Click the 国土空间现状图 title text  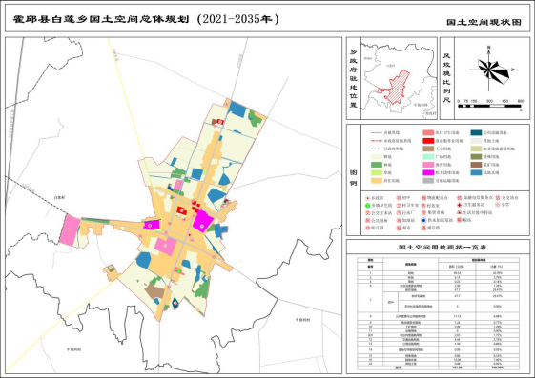(484, 23)
